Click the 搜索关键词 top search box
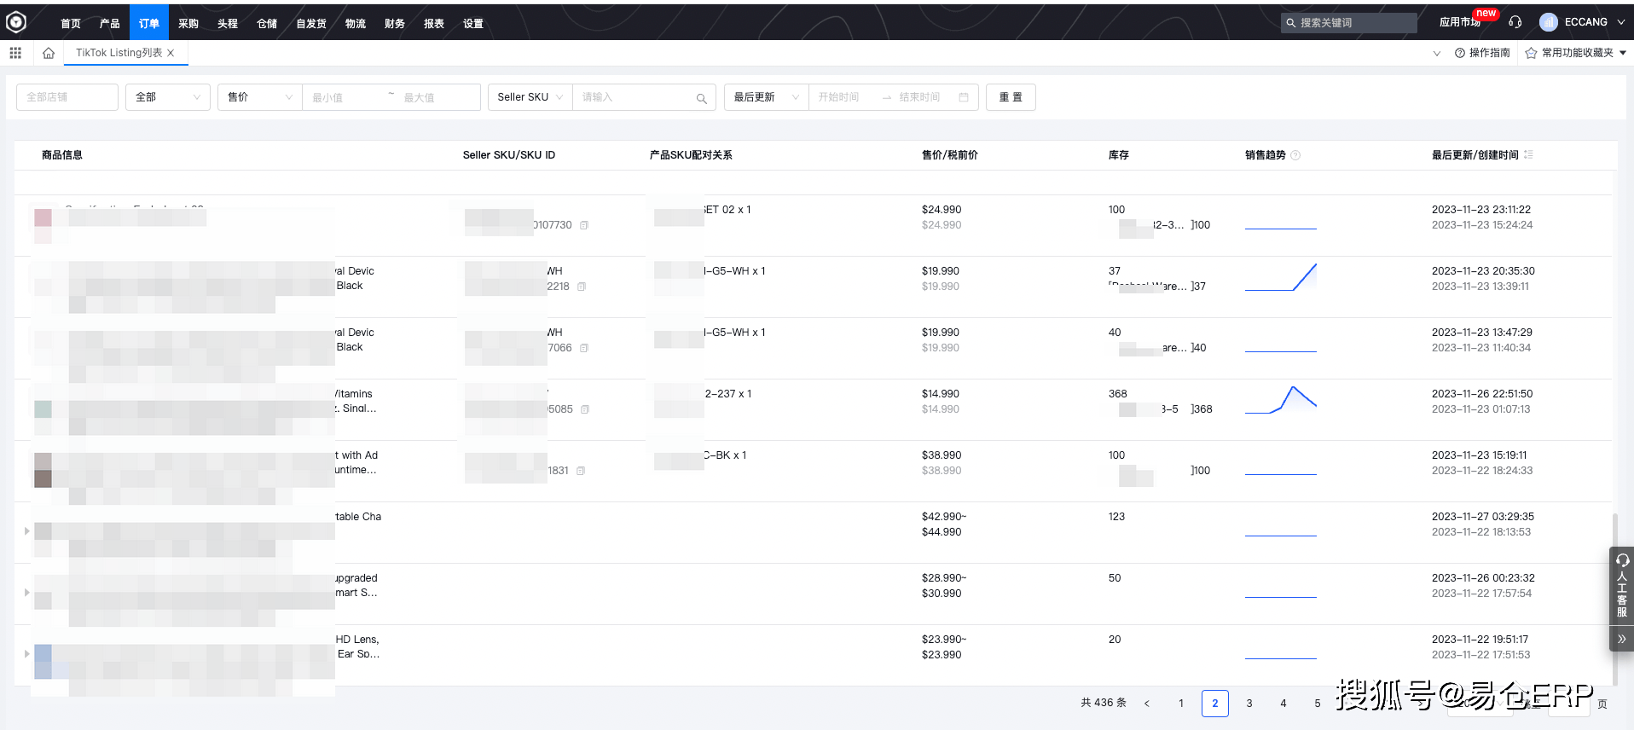The image size is (1634, 730). [1349, 23]
